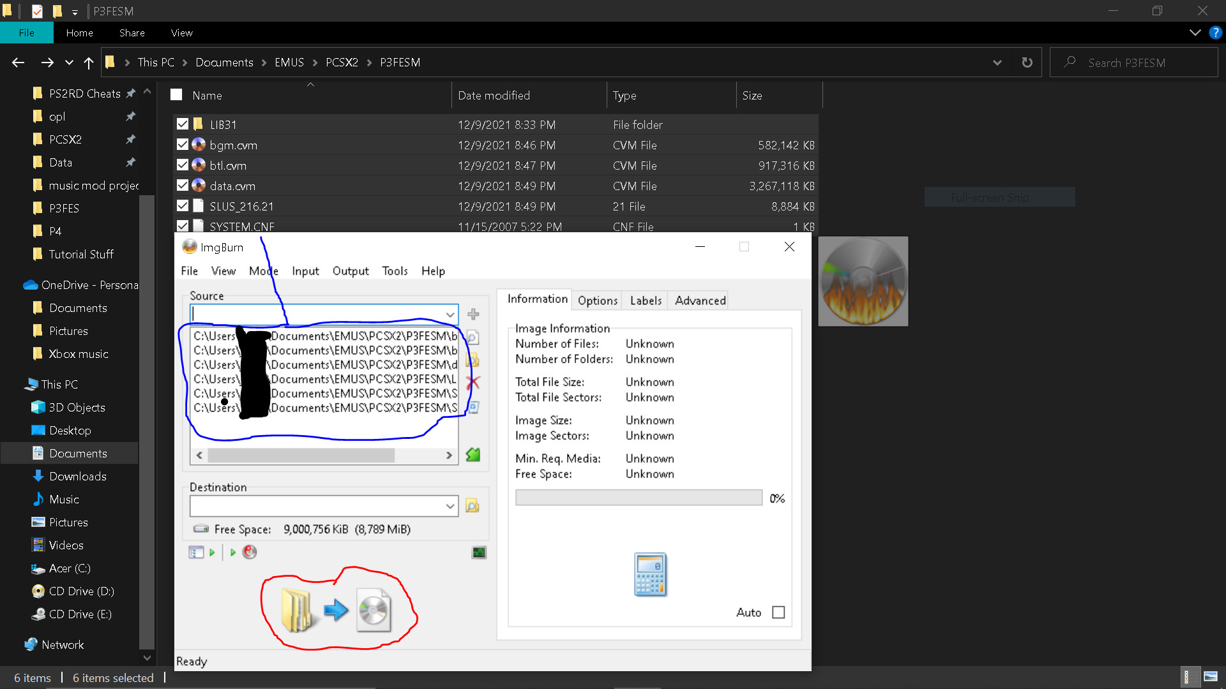The height and width of the screenshot is (689, 1226).
Task: Click the browse destination disc icon
Action: (473, 506)
